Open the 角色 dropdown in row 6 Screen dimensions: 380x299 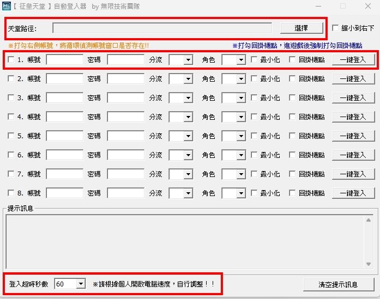pos(241,155)
